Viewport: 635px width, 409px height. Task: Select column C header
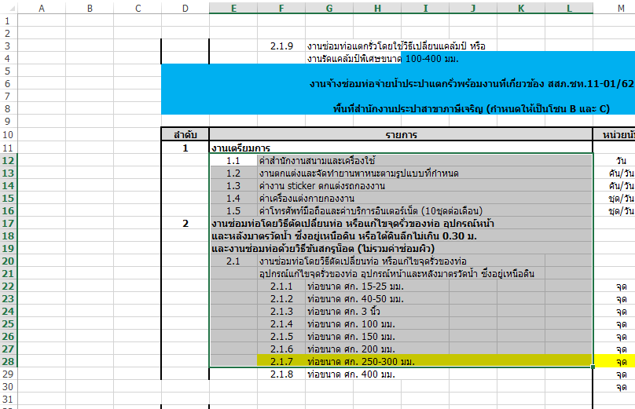tap(138, 8)
